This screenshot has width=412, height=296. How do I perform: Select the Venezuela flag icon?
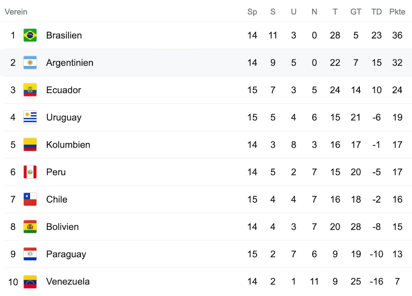pyautogui.click(x=30, y=282)
